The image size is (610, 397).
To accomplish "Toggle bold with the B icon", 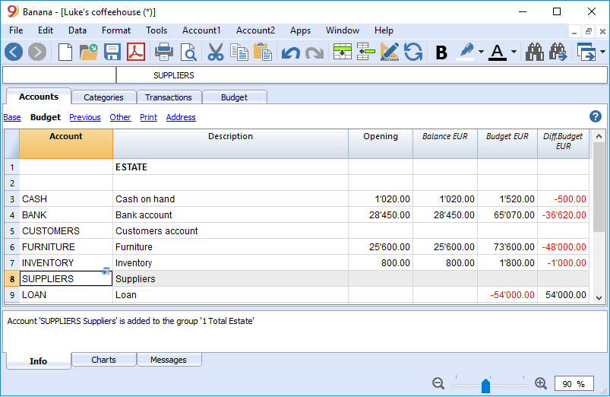I will click(441, 52).
